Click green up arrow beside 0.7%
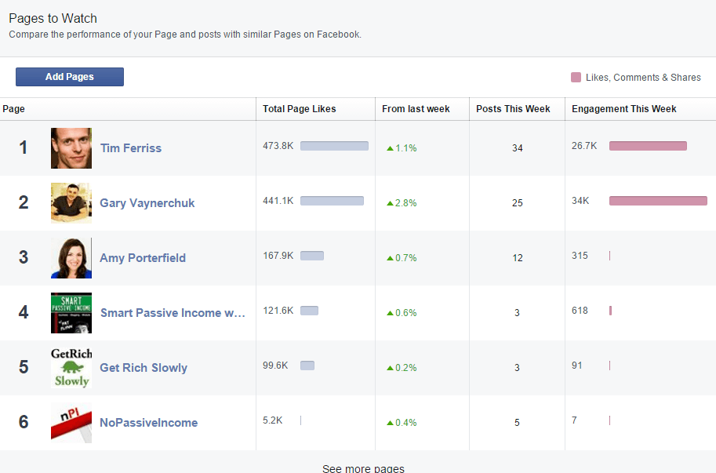716x473 pixels. pyautogui.click(x=390, y=258)
